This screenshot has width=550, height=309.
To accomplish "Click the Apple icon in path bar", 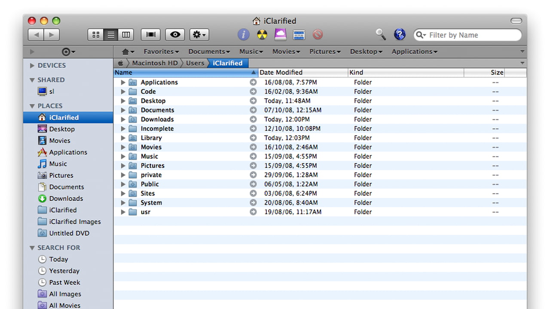I will 120,63.
